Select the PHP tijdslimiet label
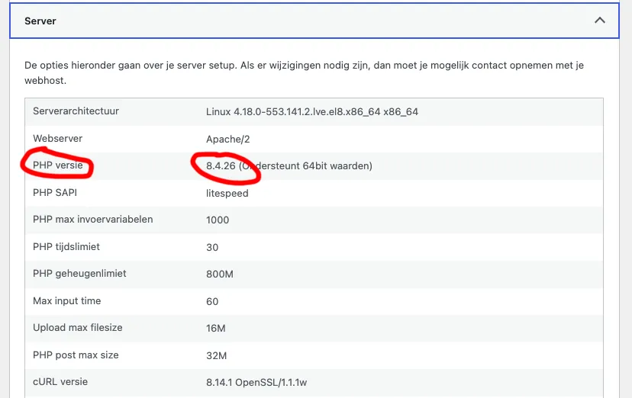 coord(66,246)
